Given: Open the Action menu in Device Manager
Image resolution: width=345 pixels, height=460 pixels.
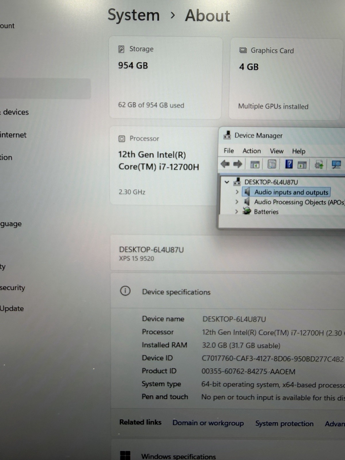Looking at the screenshot, I should (x=252, y=151).
